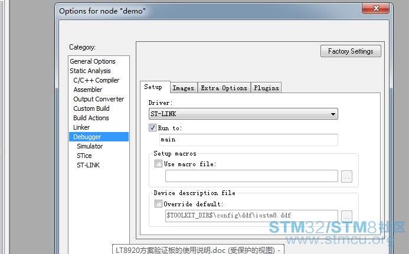Screen dimensions: 409x254
Task: Browse for a device description file
Action: [x=346, y=216]
